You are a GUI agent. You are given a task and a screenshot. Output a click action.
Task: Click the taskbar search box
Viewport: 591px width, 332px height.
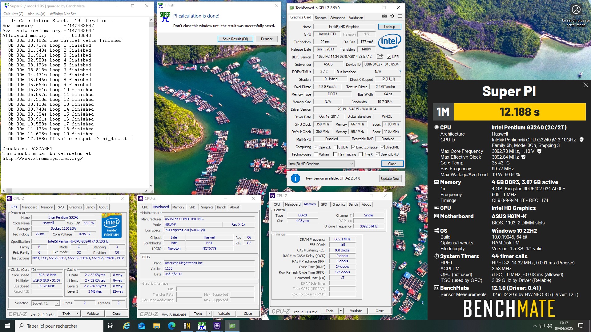[x=59, y=326]
